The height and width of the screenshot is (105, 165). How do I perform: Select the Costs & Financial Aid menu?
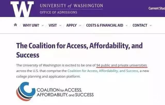point(105,25)
